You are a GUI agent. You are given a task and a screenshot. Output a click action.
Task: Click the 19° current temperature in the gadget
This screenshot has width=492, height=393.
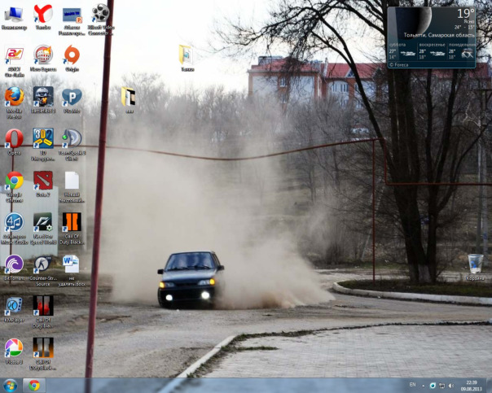point(465,14)
